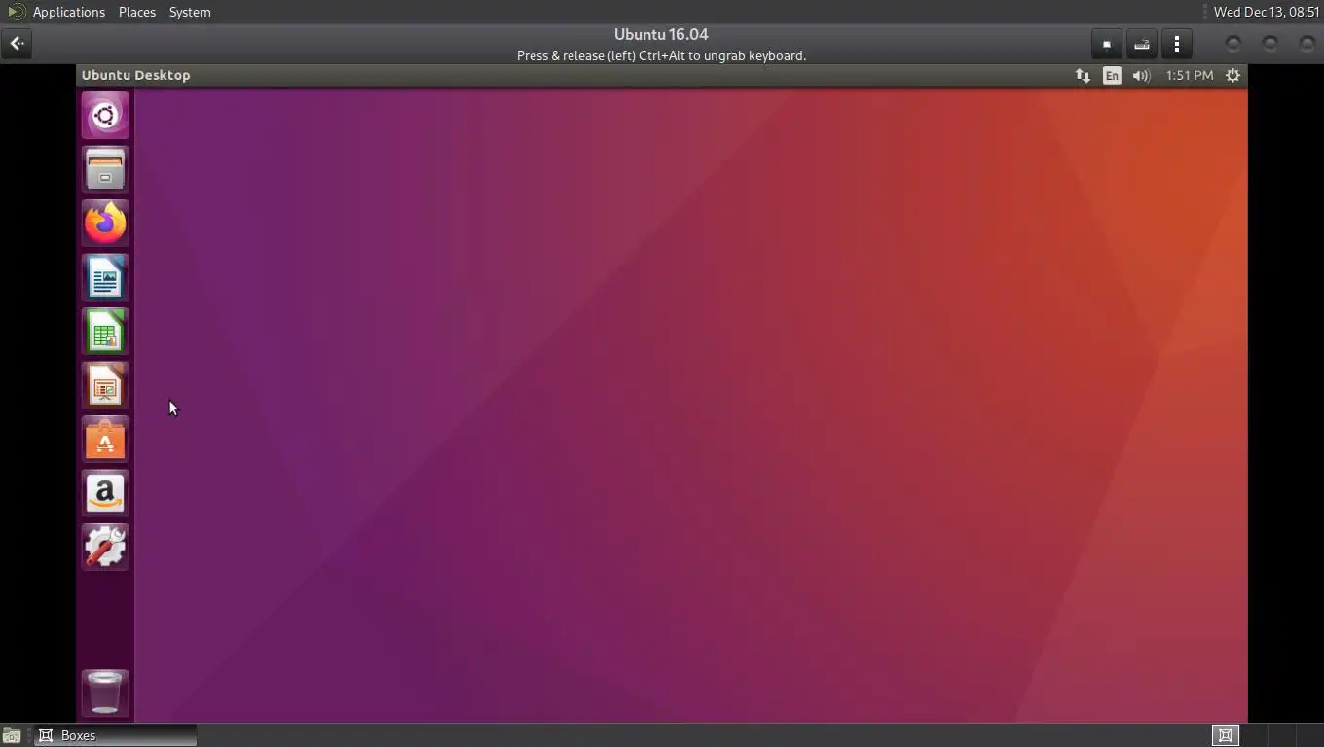Open the Places menu
This screenshot has width=1324, height=747.
(137, 12)
